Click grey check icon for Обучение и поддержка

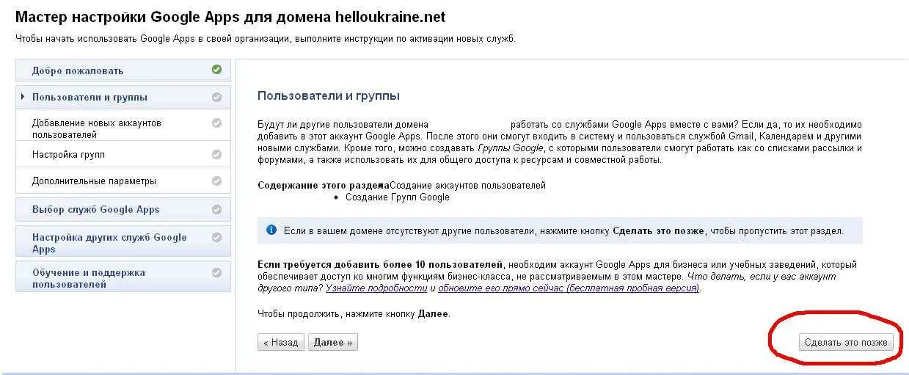point(216,272)
